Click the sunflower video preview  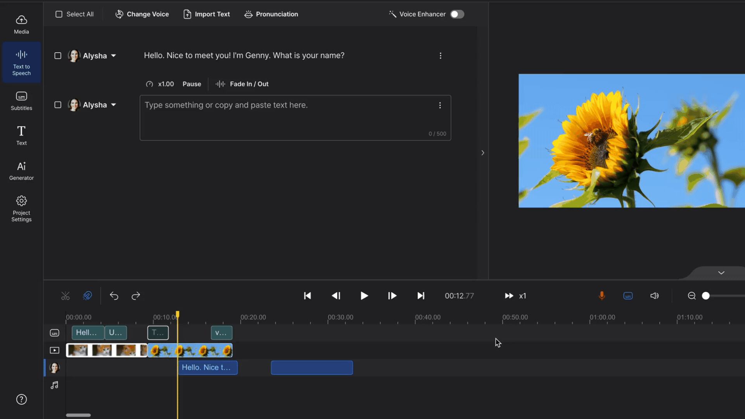point(632,140)
